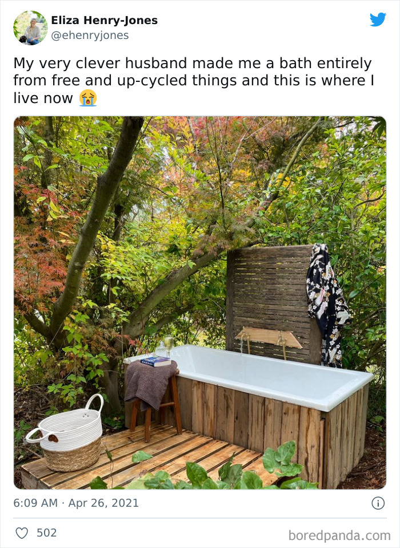The width and height of the screenshot is (400, 548).
Task: View the 502 likes count
Action: pos(46,533)
